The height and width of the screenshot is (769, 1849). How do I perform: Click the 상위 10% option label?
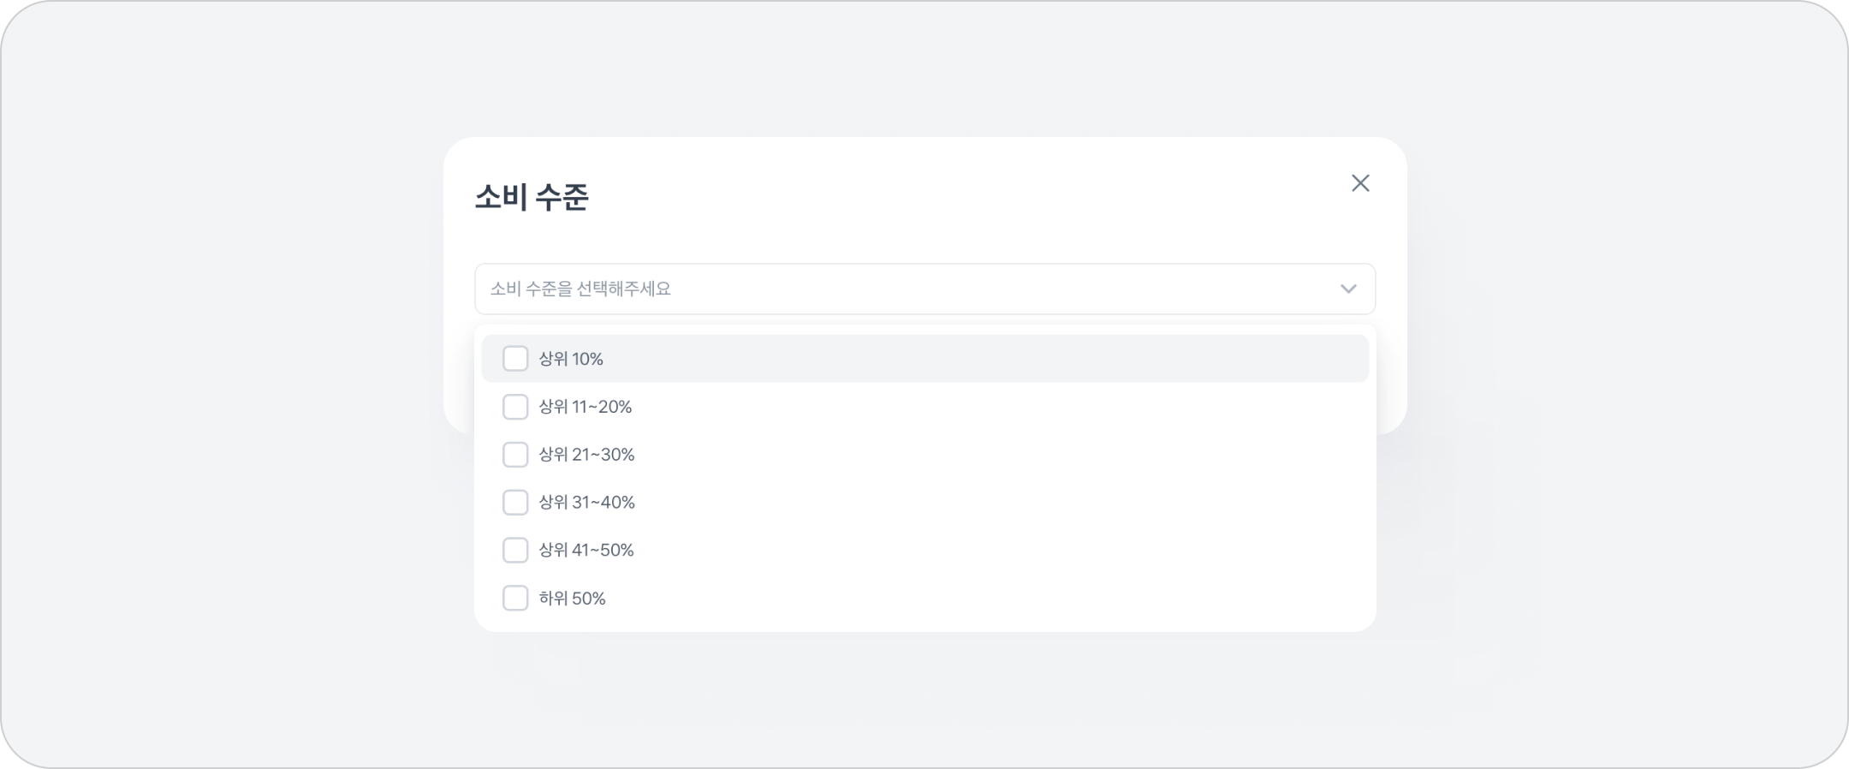tap(571, 359)
